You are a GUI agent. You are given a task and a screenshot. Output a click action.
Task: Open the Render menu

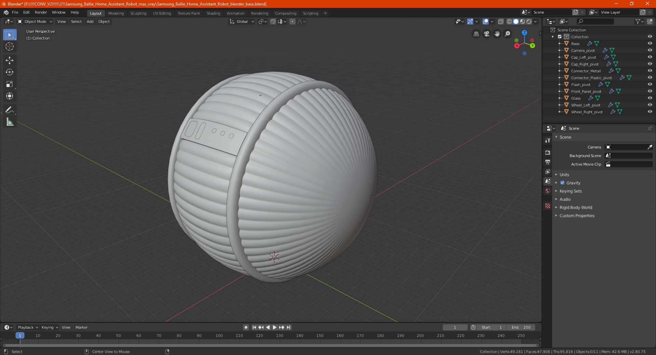41,12
